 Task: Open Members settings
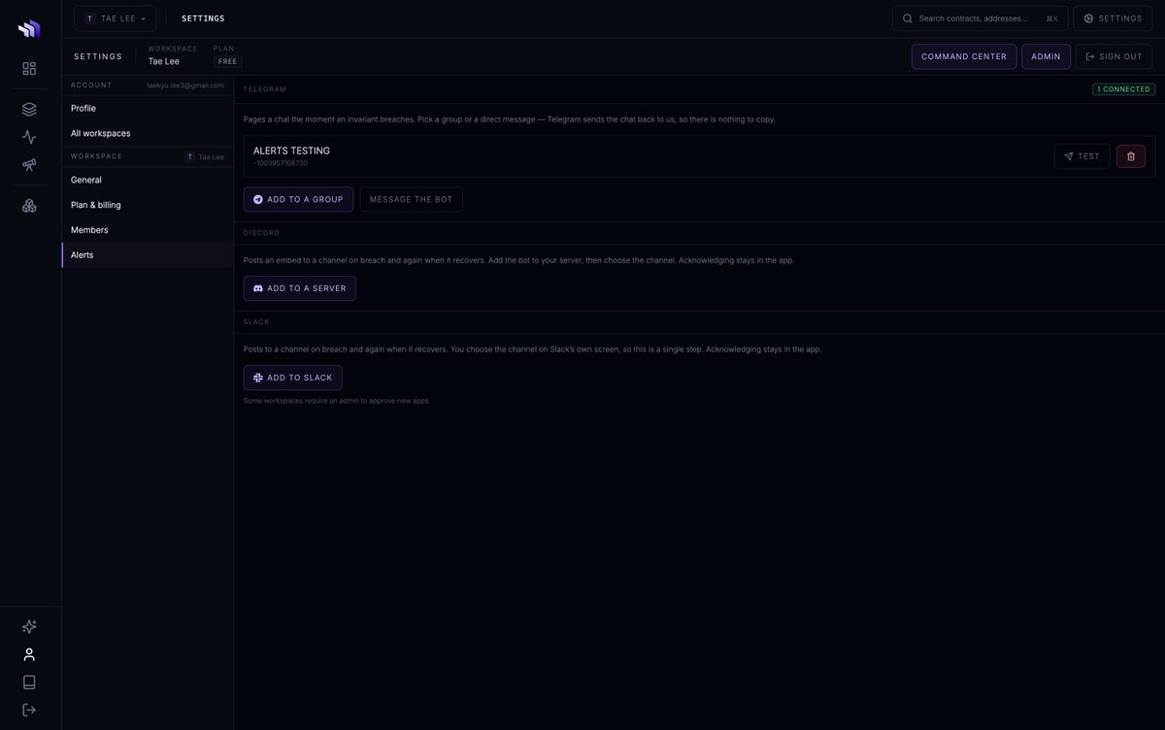148,230
